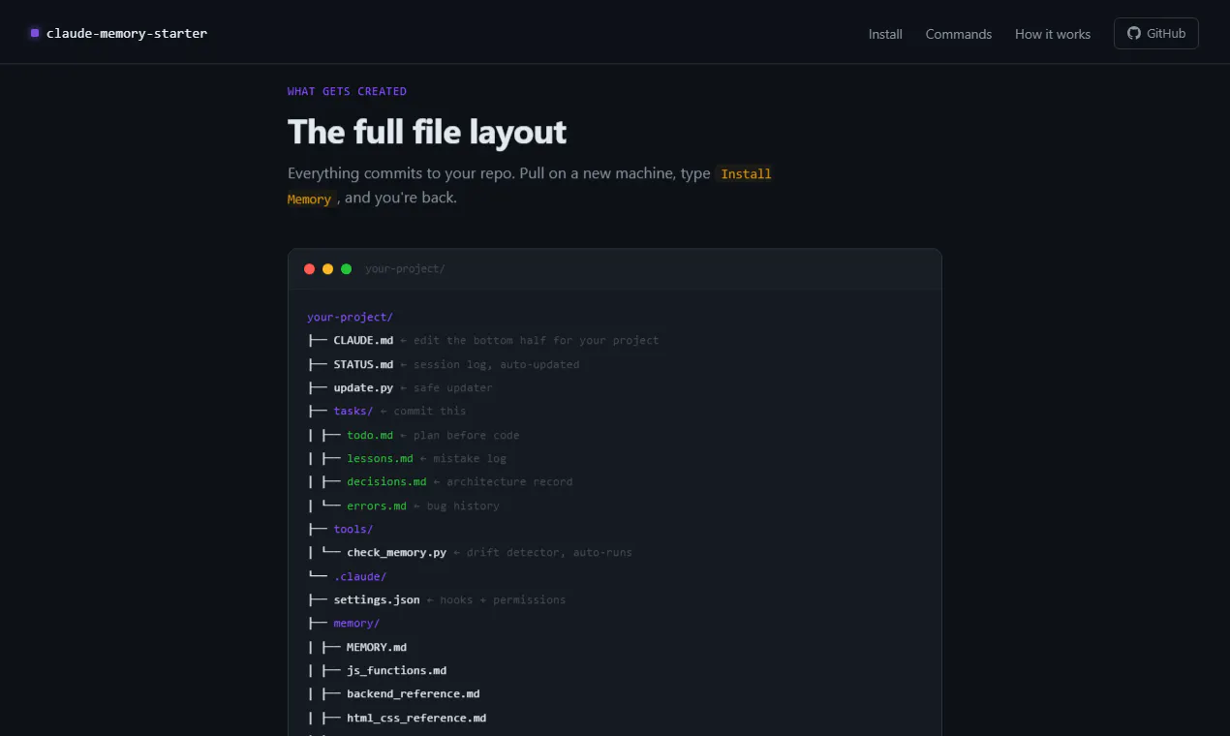This screenshot has width=1230, height=736.
Task: Select decisions.md under tasks
Action: point(386,481)
